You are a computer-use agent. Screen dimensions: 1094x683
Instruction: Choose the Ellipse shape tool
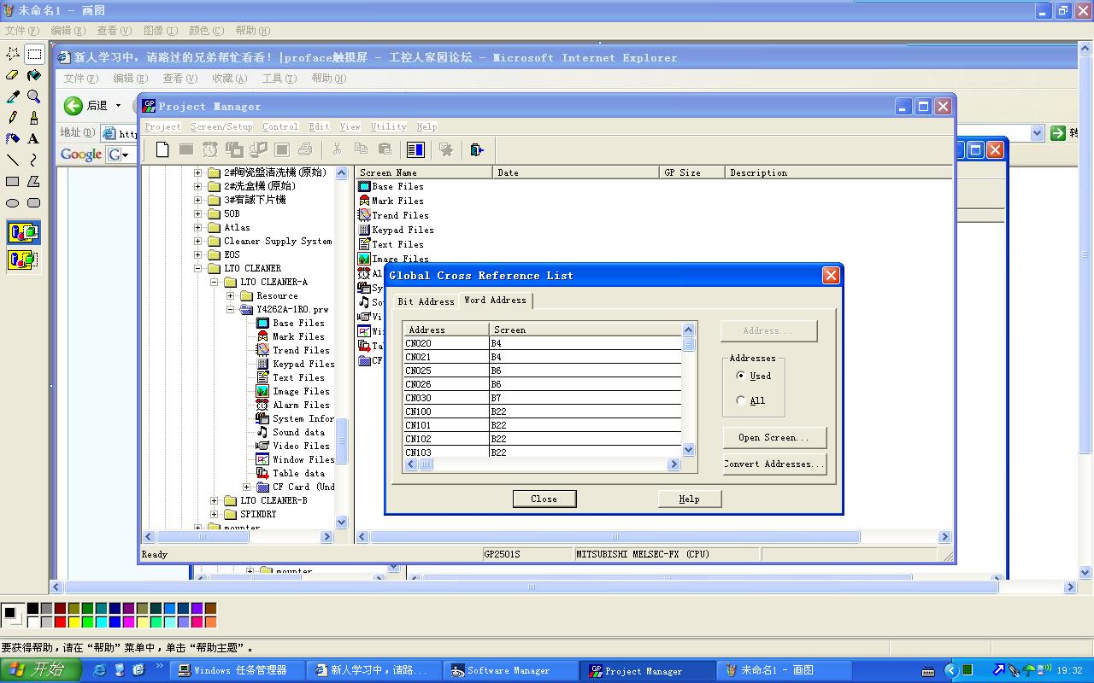tap(13, 203)
